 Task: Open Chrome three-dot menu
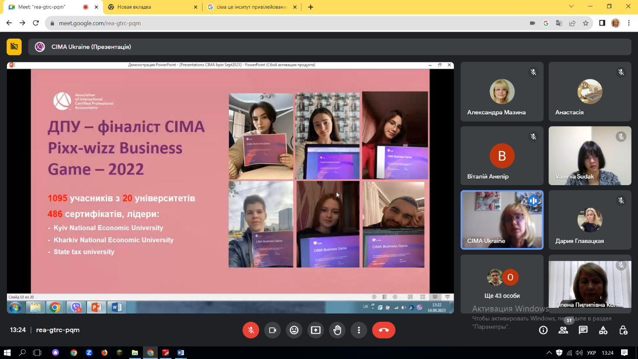(x=629, y=23)
